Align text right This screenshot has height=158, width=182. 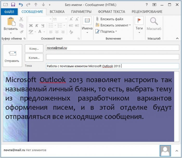pos(63,32)
